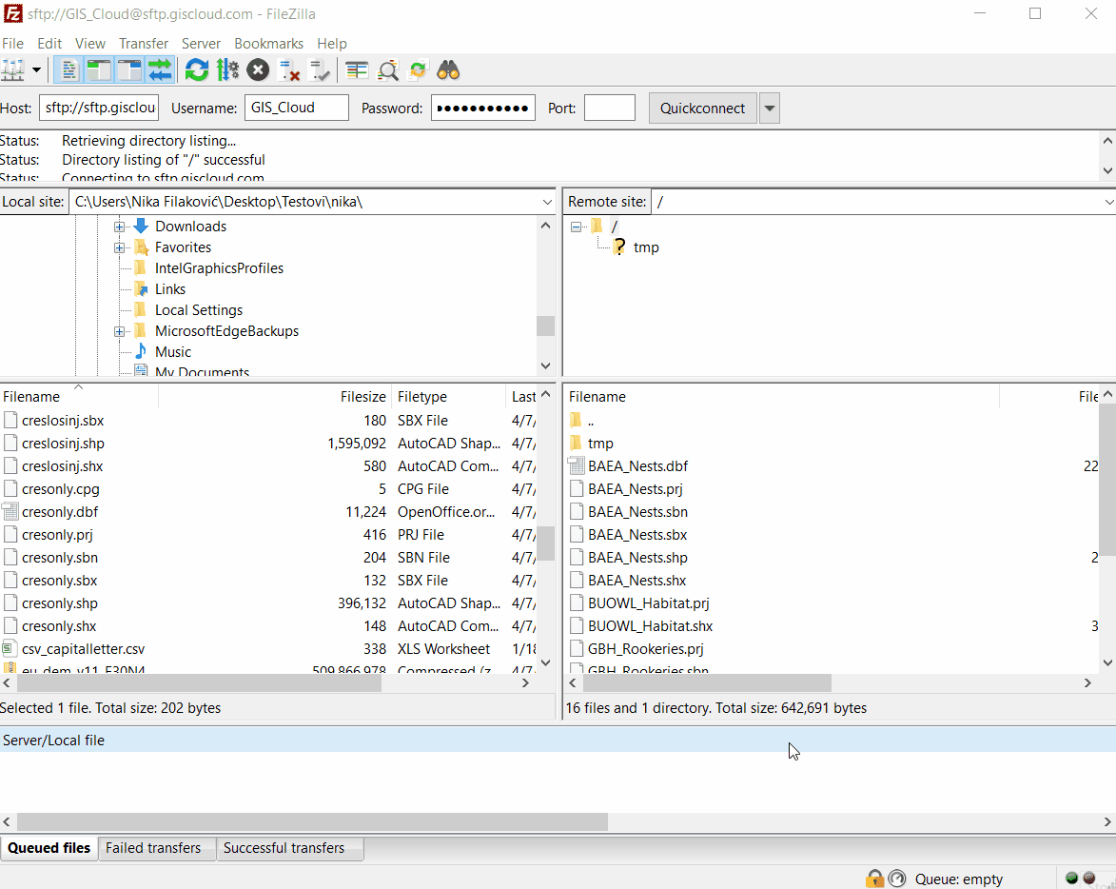Toggle message log display

[x=69, y=70]
